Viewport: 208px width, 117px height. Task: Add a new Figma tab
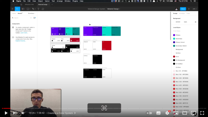coord(52,4)
